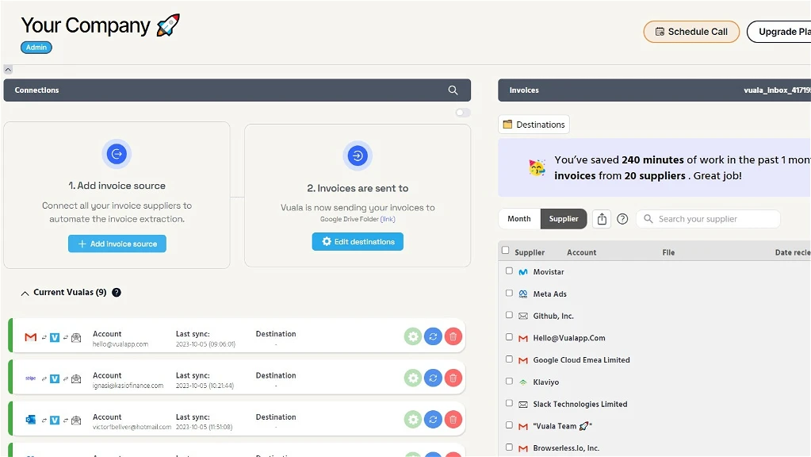Check the Hello@Vualapp.Com checkbox
The image size is (811, 457).
(x=509, y=337)
